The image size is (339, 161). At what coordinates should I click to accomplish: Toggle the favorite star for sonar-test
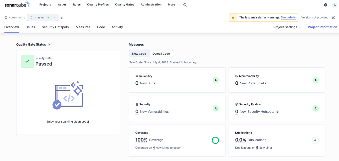(x=6, y=17)
